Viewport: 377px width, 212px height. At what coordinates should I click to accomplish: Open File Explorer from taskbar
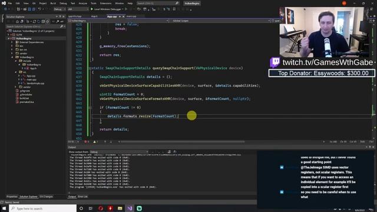120,208
